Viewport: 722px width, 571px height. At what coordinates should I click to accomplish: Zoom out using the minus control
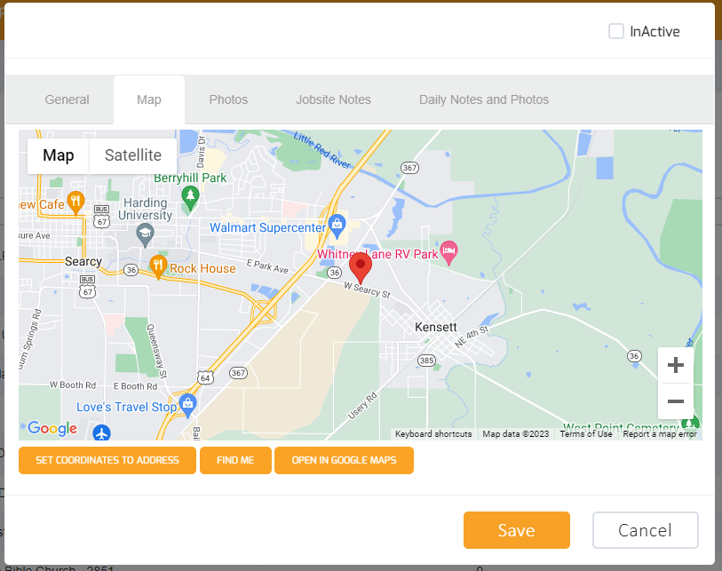pos(676,401)
